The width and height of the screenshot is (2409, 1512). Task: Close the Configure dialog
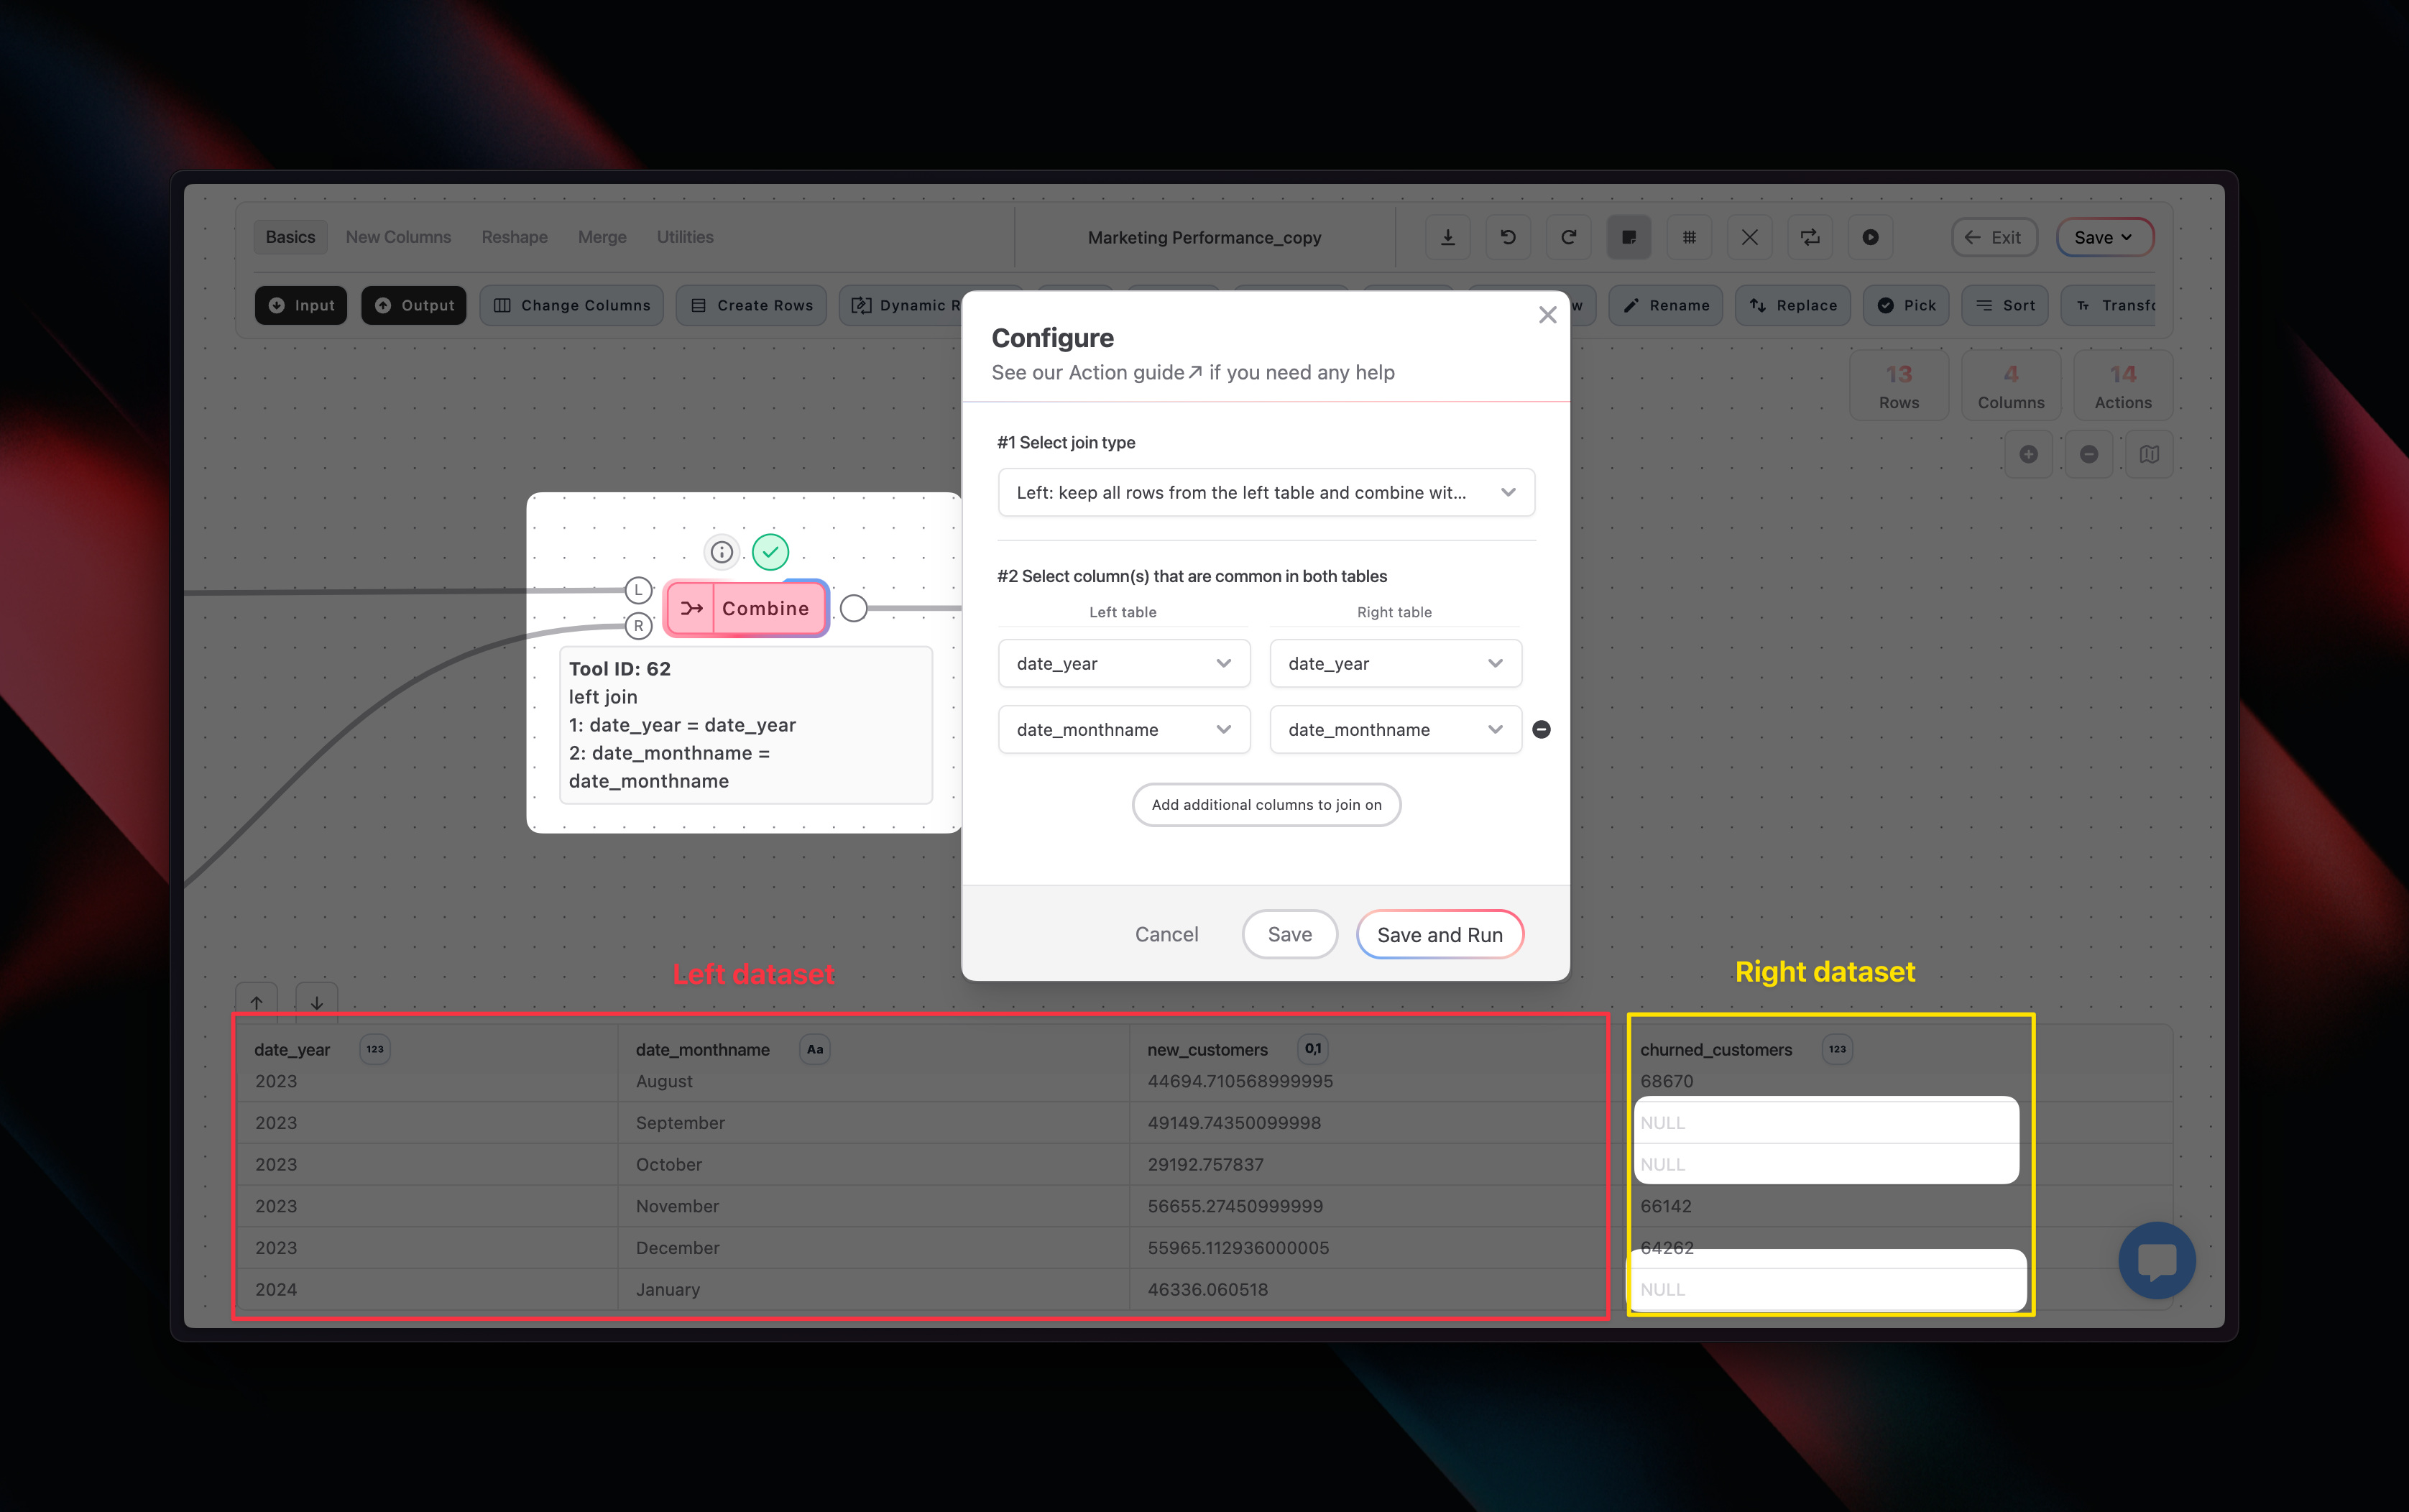click(1547, 315)
